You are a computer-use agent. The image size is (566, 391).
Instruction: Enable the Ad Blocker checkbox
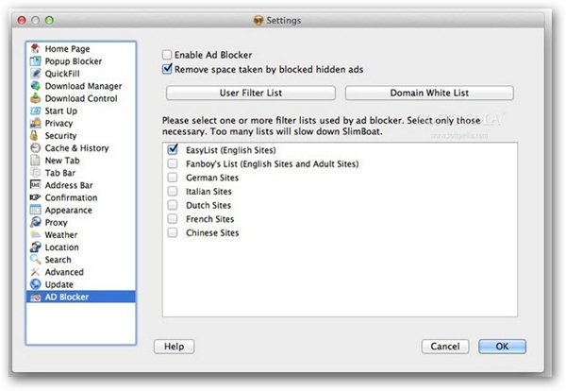(x=168, y=55)
